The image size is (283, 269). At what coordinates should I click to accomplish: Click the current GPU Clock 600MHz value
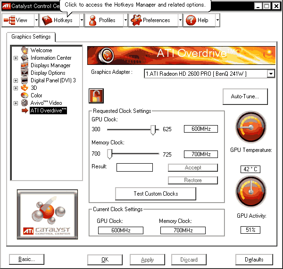pyautogui.click(x=121, y=230)
